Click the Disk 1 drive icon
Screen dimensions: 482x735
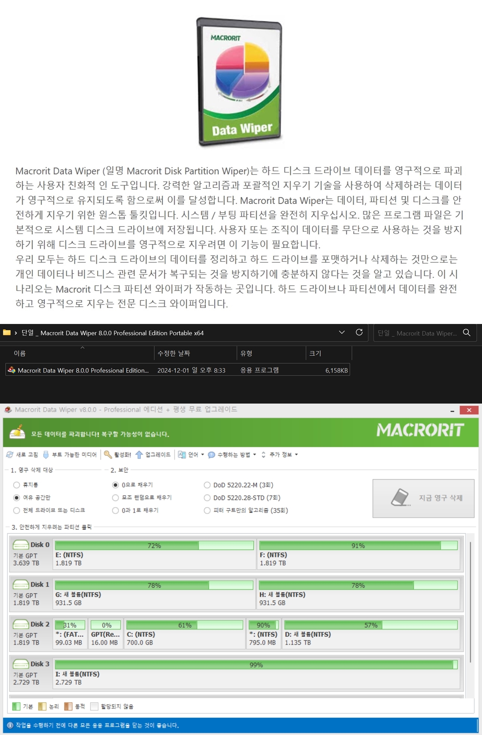(x=21, y=584)
